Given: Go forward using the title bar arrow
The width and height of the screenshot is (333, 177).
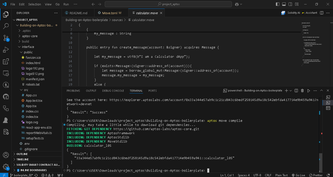Looking at the screenshot, I should 100,4.
